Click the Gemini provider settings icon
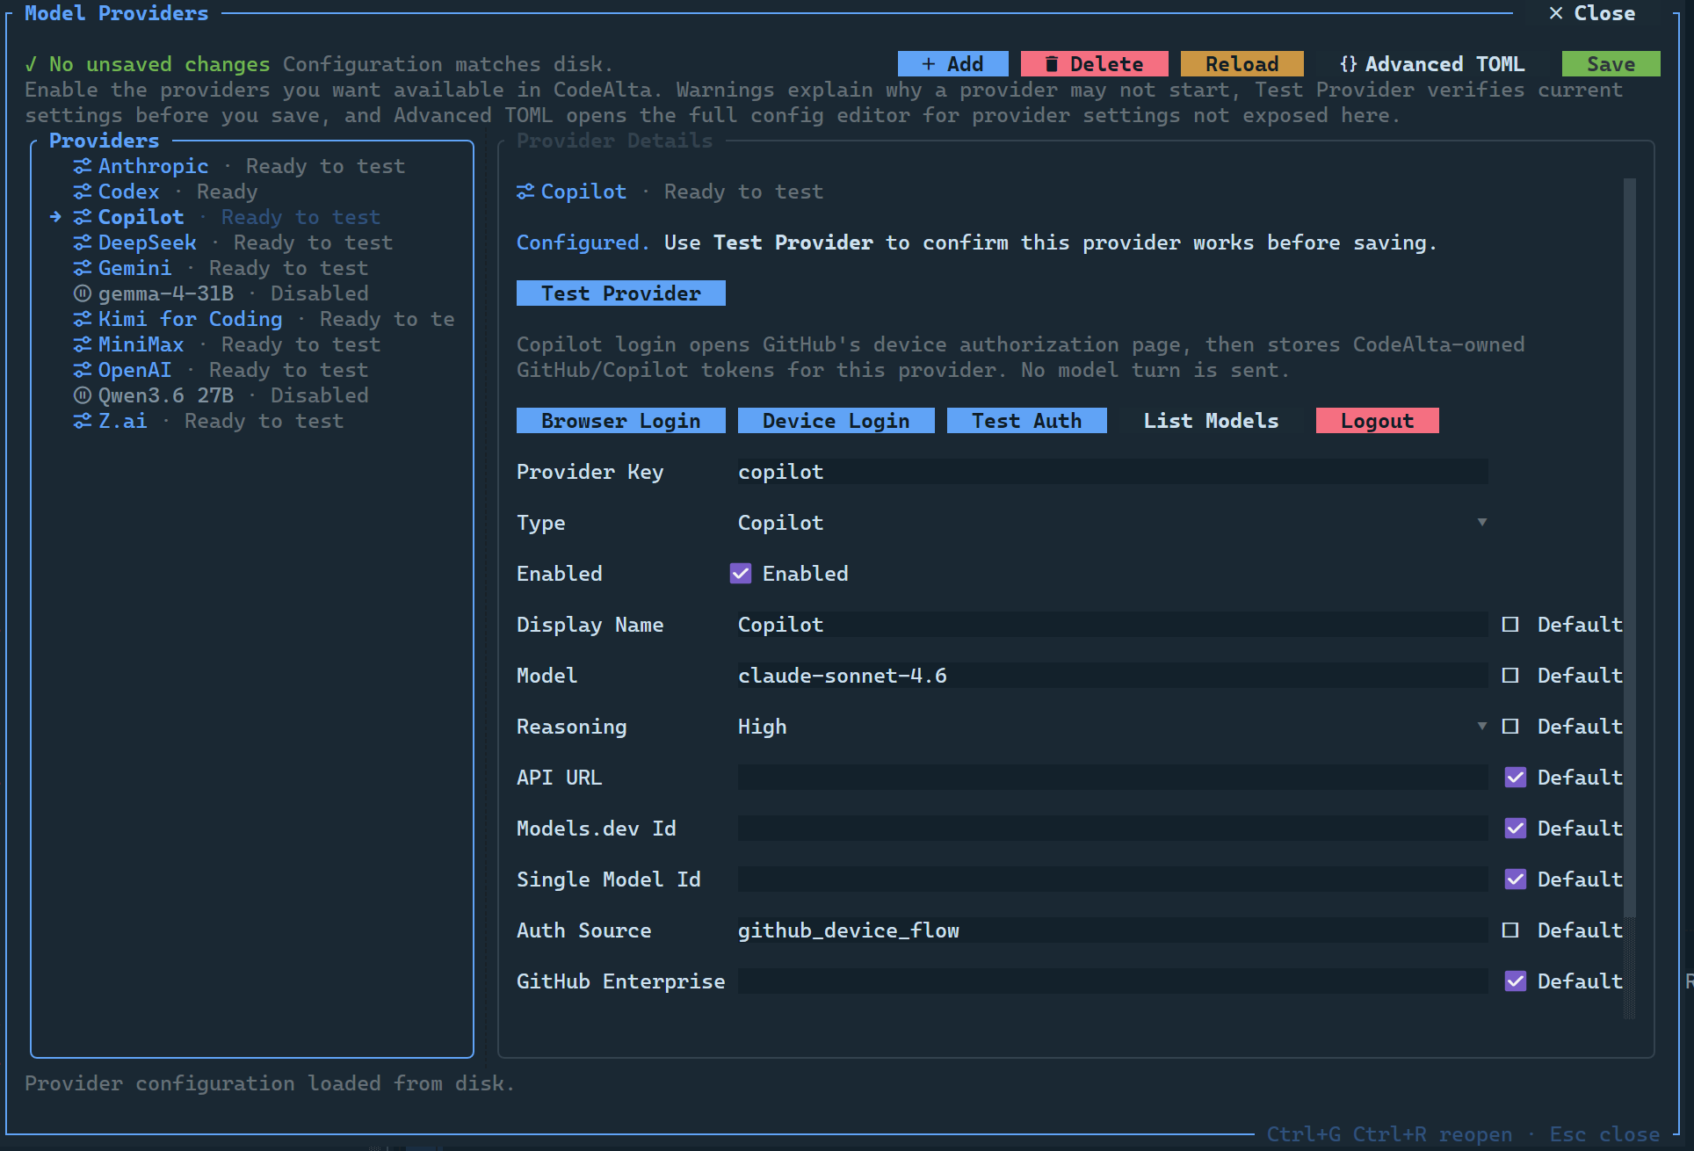The width and height of the screenshot is (1694, 1151). click(x=82, y=268)
